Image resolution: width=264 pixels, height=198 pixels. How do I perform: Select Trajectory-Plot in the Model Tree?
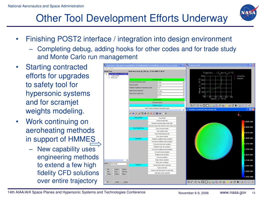click(x=115, y=76)
